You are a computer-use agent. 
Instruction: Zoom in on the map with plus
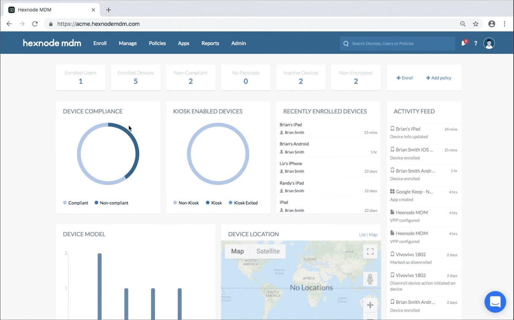(x=370, y=305)
